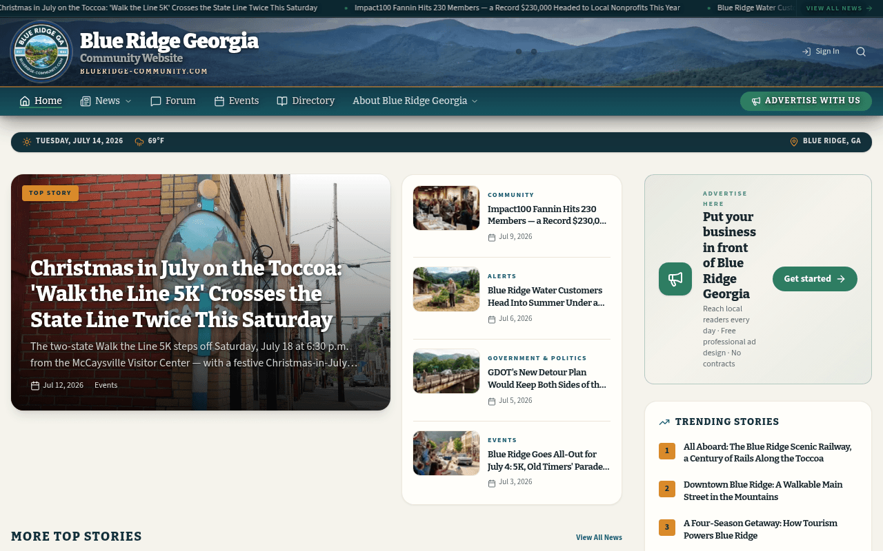Click the megaphone icon in ad card

tap(675, 279)
